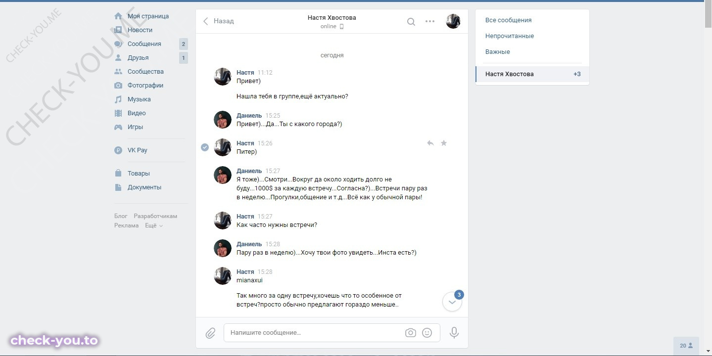This screenshot has width=712, height=356.
Task: Click the Новости news icon
Action: pyautogui.click(x=118, y=30)
